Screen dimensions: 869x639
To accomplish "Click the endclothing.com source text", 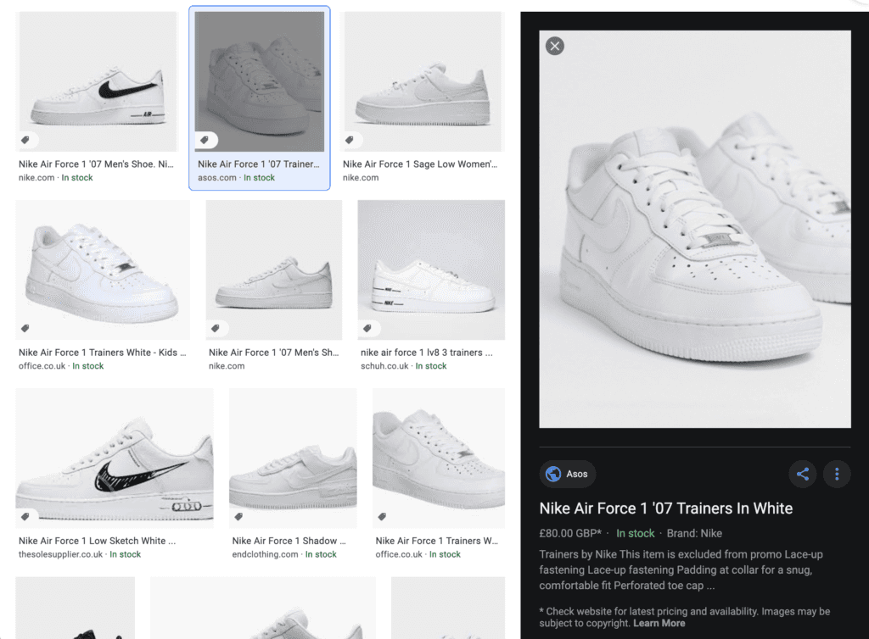I will [265, 554].
